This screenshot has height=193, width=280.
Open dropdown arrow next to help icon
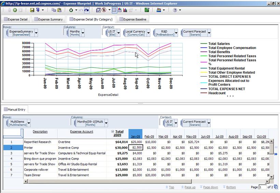tap(180, 10)
